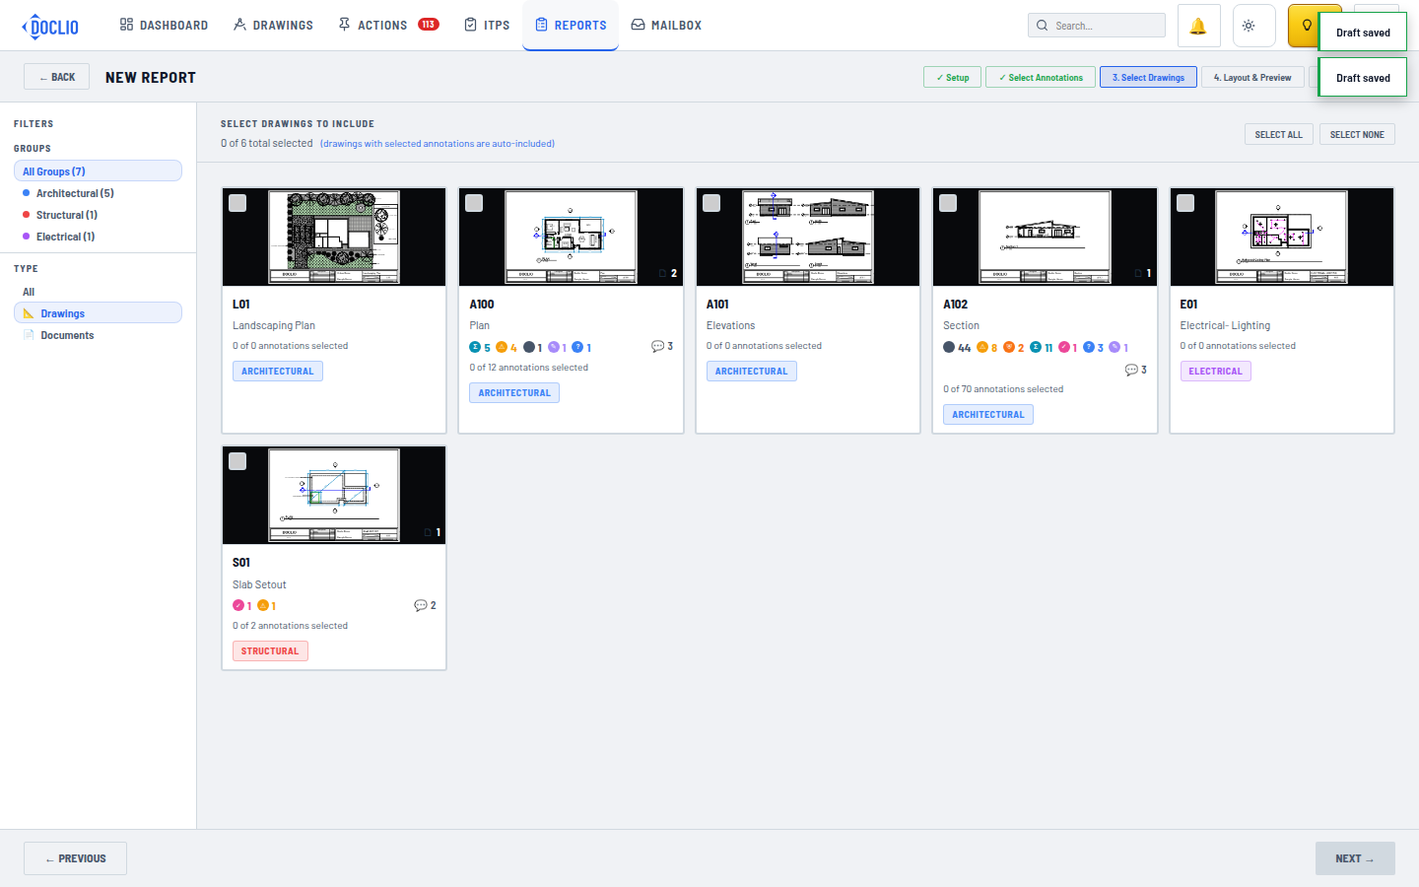Click the L01 drawing thumbnail
Viewport: 1419px width, 887px height.
[334, 238]
